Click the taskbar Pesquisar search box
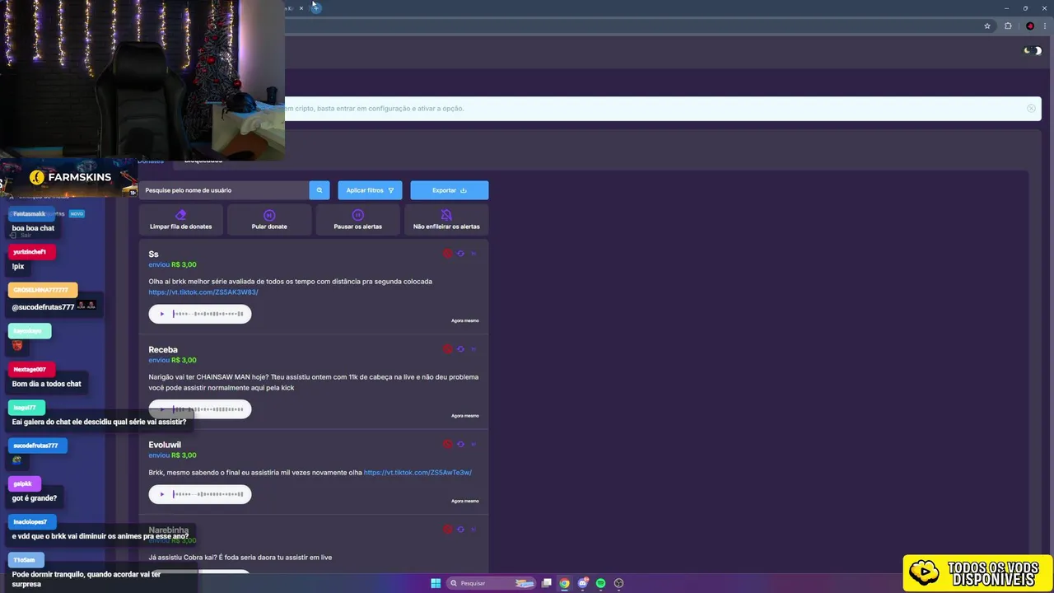The width and height of the screenshot is (1054, 593). (x=492, y=583)
